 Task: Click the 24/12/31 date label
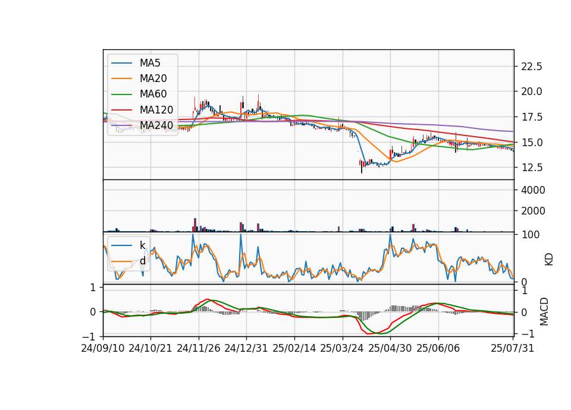coord(246,348)
